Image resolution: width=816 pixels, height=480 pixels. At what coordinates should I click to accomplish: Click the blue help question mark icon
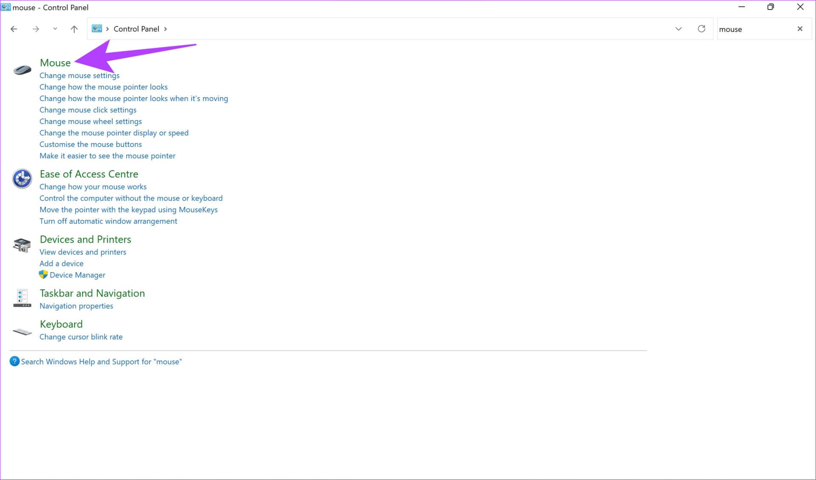tap(14, 361)
